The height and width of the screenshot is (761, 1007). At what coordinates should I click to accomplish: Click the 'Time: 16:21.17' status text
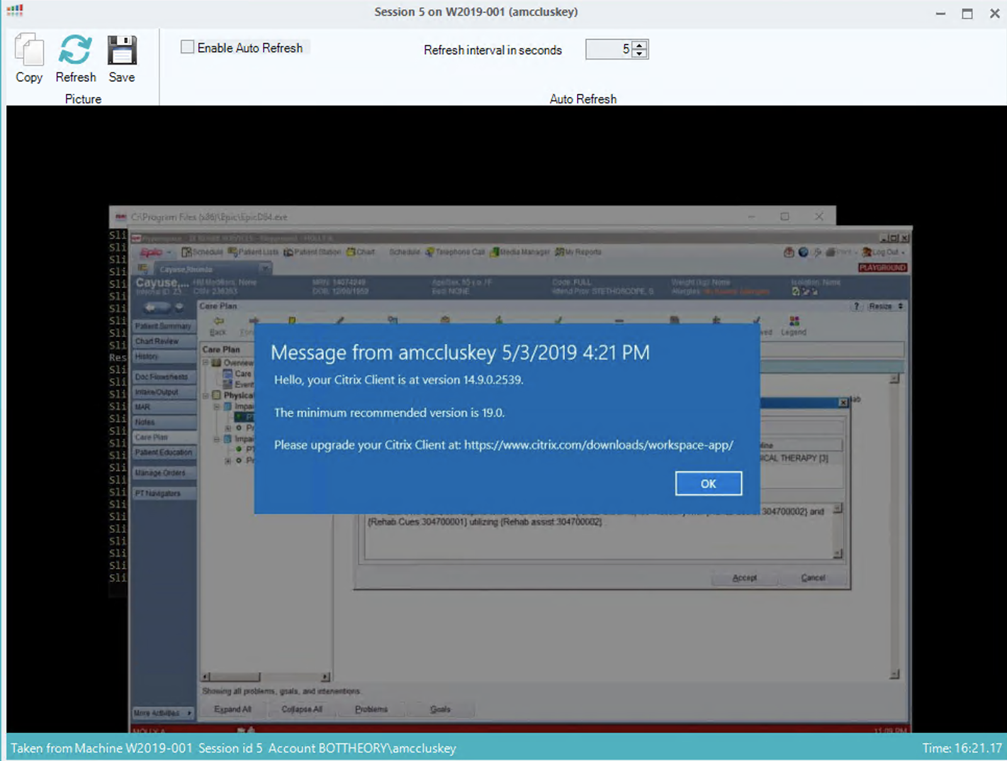pyautogui.click(x=962, y=748)
